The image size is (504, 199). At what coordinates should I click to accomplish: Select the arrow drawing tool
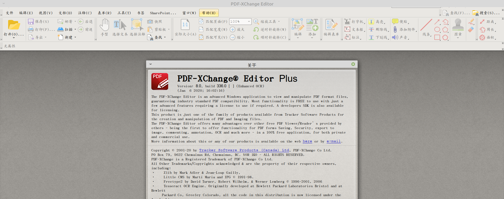click(437, 22)
